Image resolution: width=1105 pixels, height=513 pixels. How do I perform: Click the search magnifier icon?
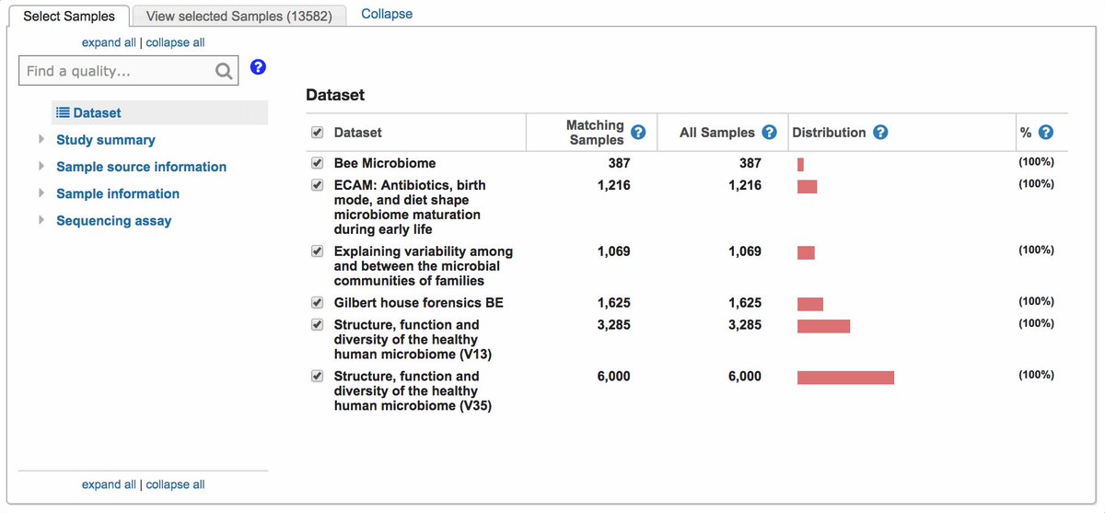tap(224, 71)
